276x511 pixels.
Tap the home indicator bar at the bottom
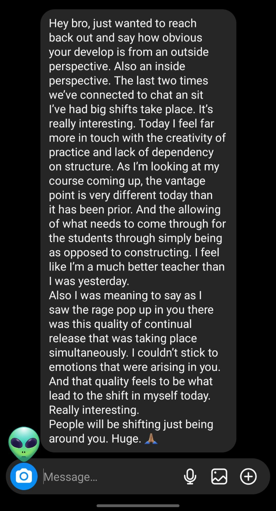pyautogui.click(x=138, y=506)
